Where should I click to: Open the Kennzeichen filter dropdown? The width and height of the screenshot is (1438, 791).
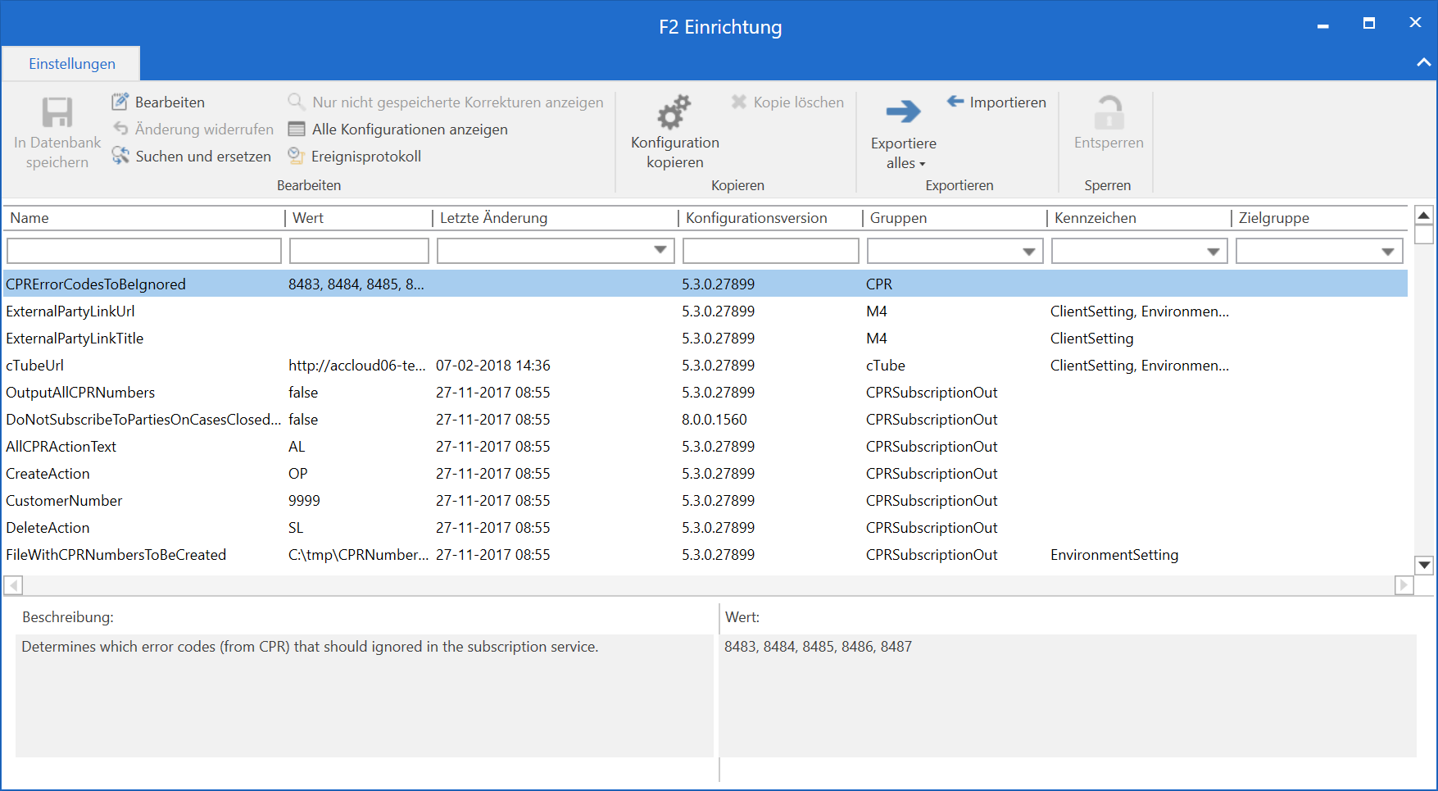pos(1213,251)
